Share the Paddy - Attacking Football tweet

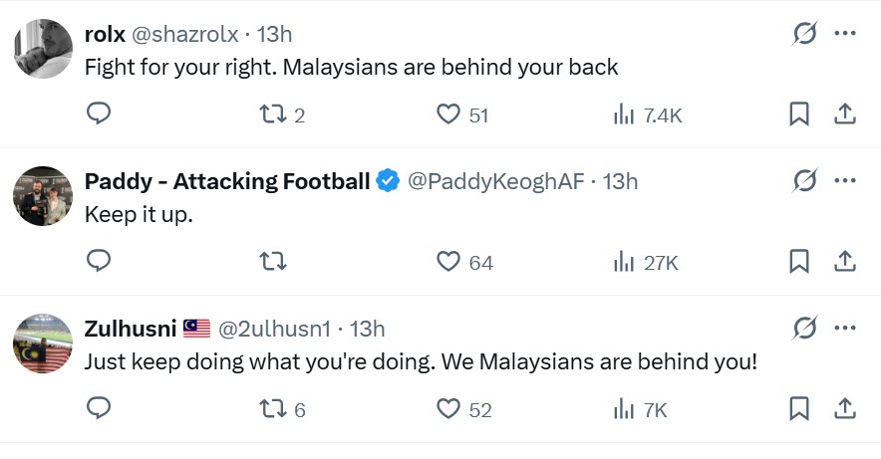click(844, 262)
